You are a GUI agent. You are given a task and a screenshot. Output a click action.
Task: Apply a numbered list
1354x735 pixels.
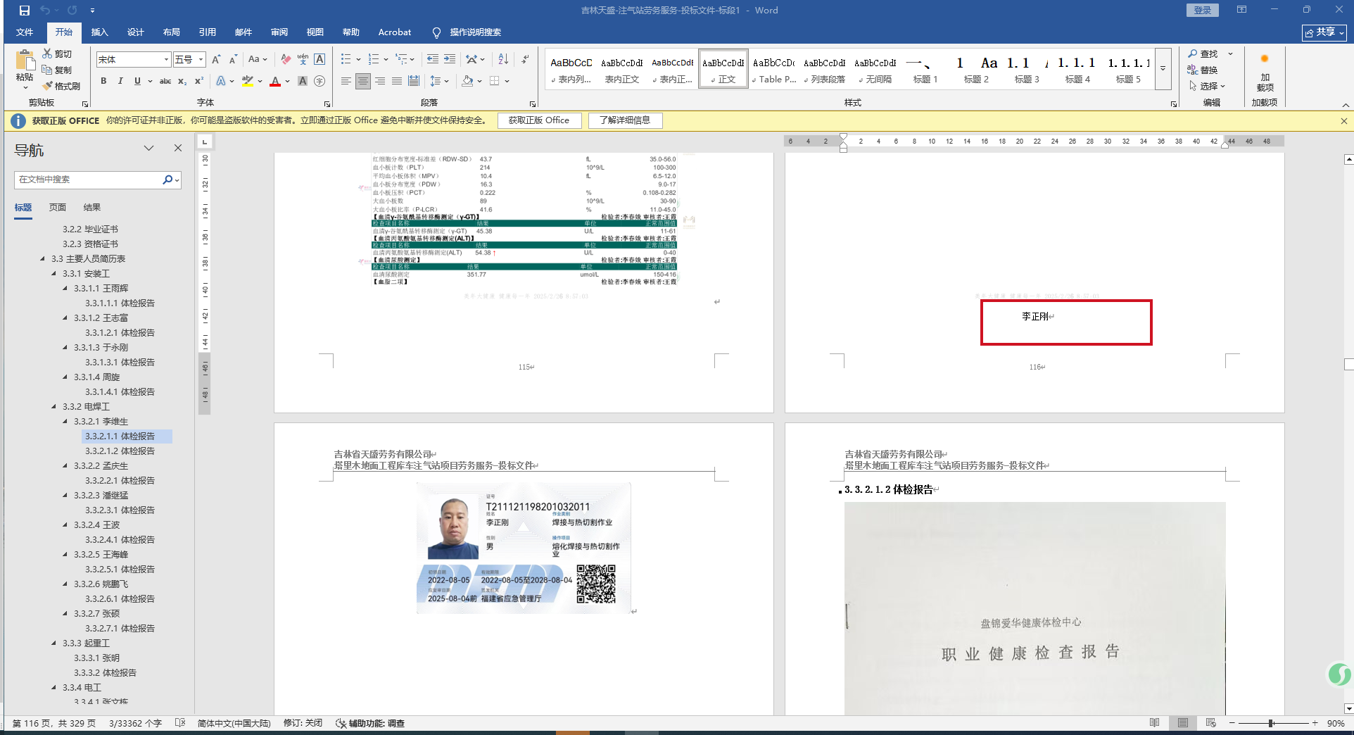374,59
